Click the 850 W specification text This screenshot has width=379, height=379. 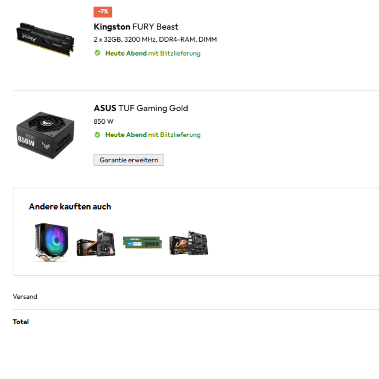tap(104, 121)
